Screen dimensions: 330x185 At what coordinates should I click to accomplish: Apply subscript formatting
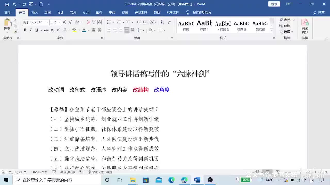tap(52, 30)
